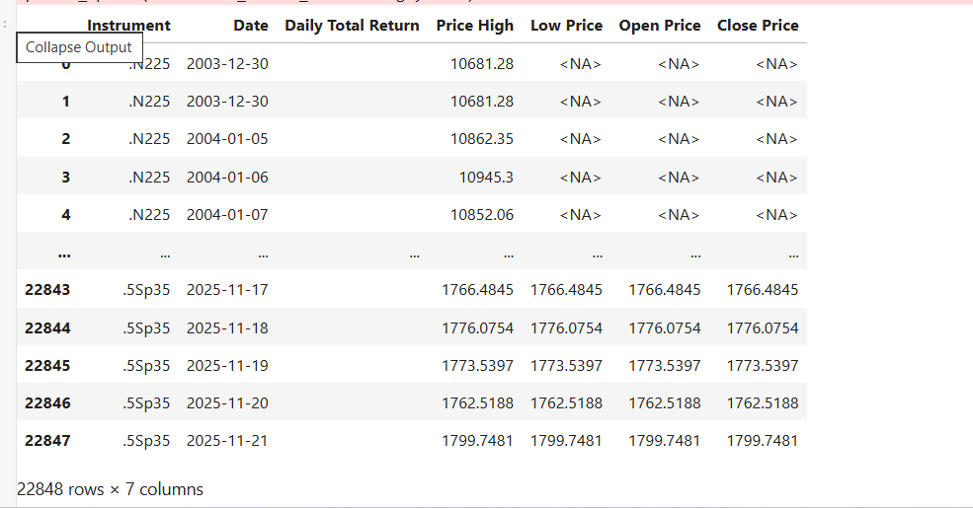This screenshot has height=508, width=973.
Task: Click the date cell 2004-01-05
Action: 227,139
